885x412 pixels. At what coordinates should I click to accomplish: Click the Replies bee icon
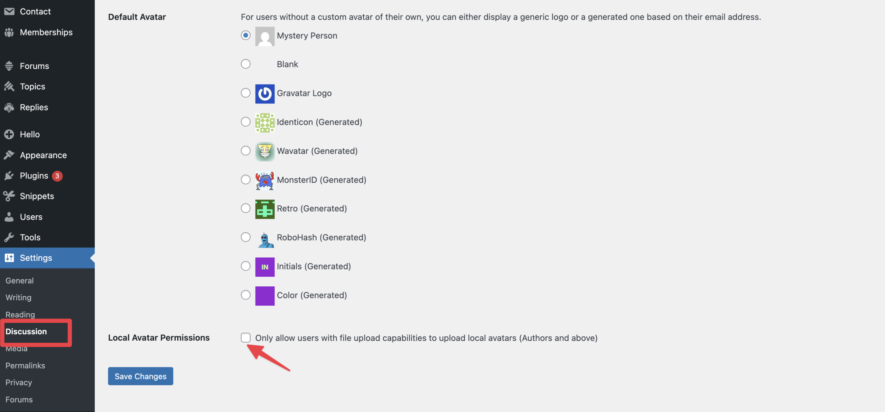click(x=9, y=107)
